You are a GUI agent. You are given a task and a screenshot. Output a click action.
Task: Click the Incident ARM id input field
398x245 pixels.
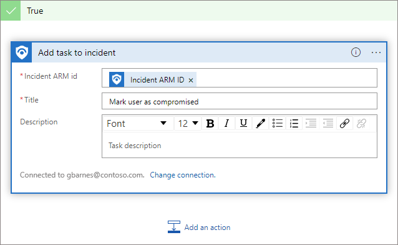[240, 78]
